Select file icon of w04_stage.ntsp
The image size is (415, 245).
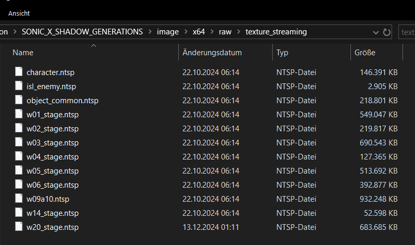19,156
